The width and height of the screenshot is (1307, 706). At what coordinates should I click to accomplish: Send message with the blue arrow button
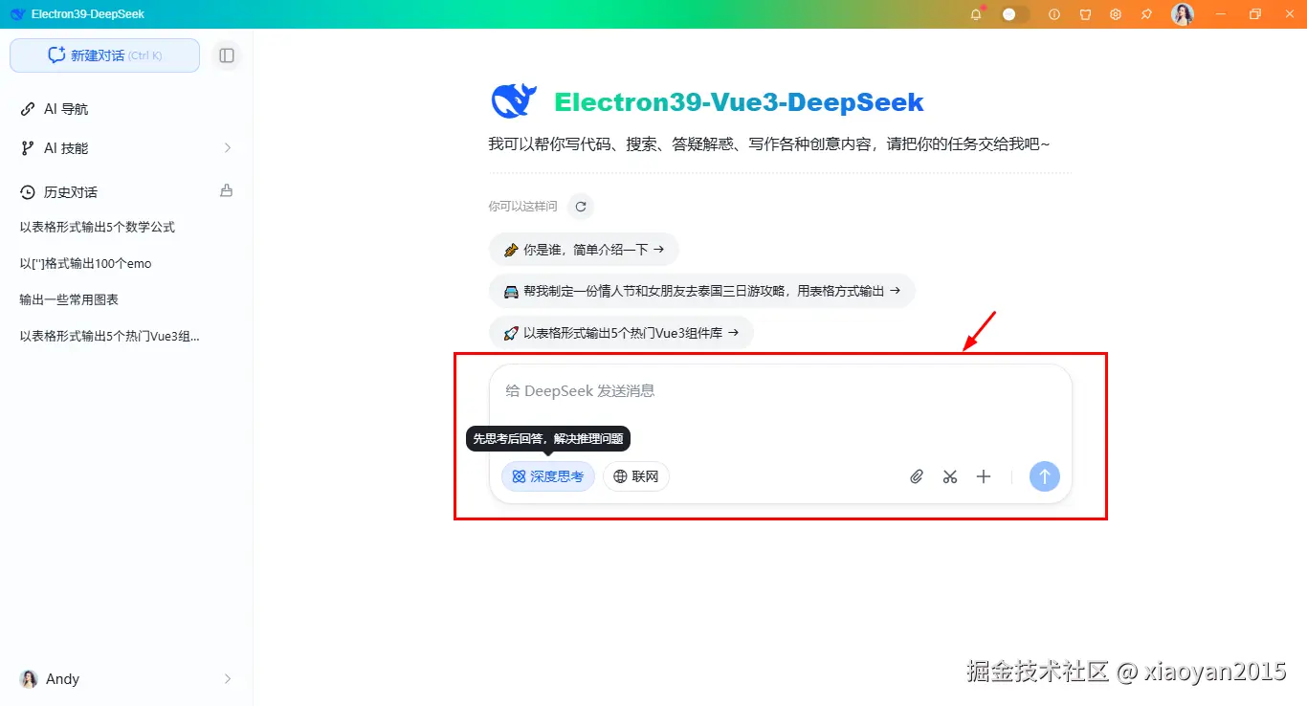pos(1045,476)
